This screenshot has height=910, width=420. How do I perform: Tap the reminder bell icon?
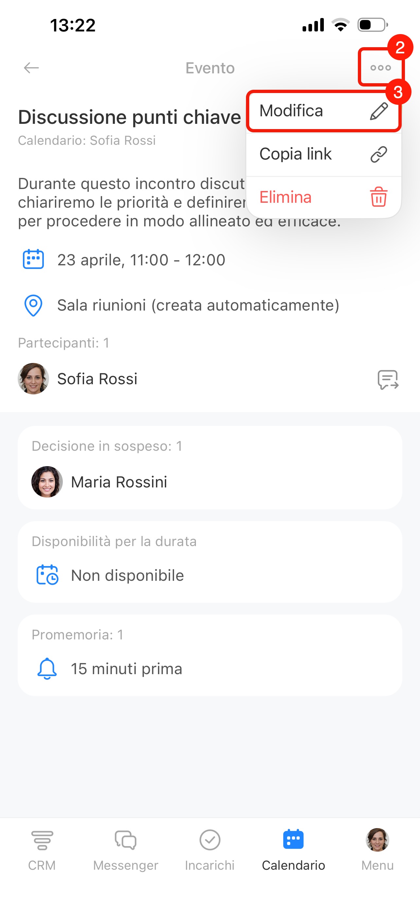(47, 668)
